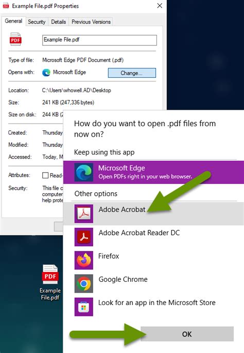Confirm app choice with OK button
The width and height of the screenshot is (244, 353).
point(187,334)
